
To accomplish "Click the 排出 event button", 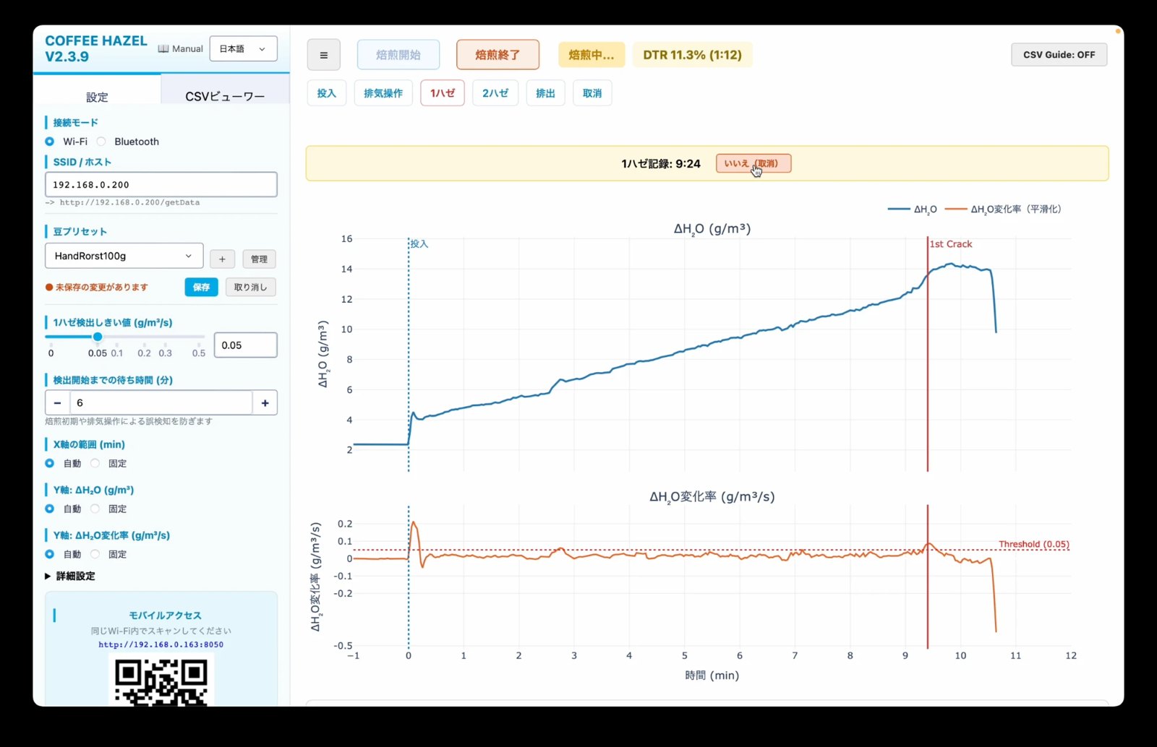I will 545,93.
